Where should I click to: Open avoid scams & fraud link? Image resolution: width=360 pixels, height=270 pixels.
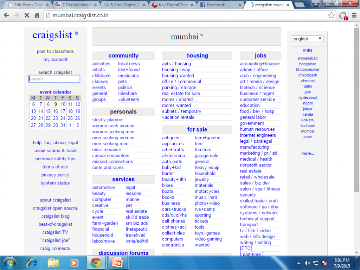(55, 150)
